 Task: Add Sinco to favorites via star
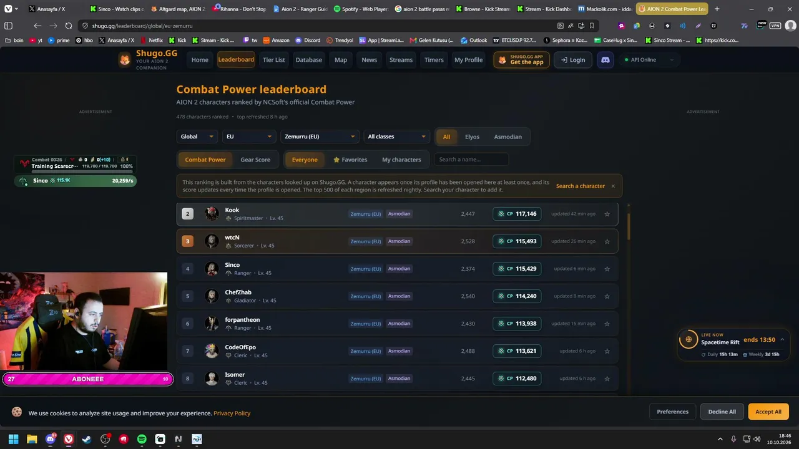tap(607, 269)
